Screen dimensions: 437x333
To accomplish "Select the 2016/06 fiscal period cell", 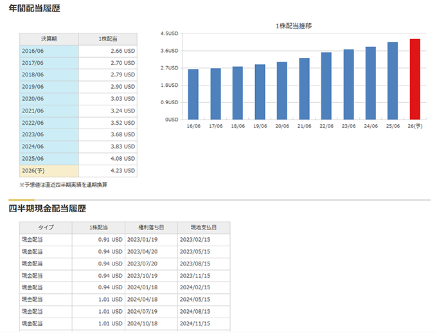I will (49, 51).
